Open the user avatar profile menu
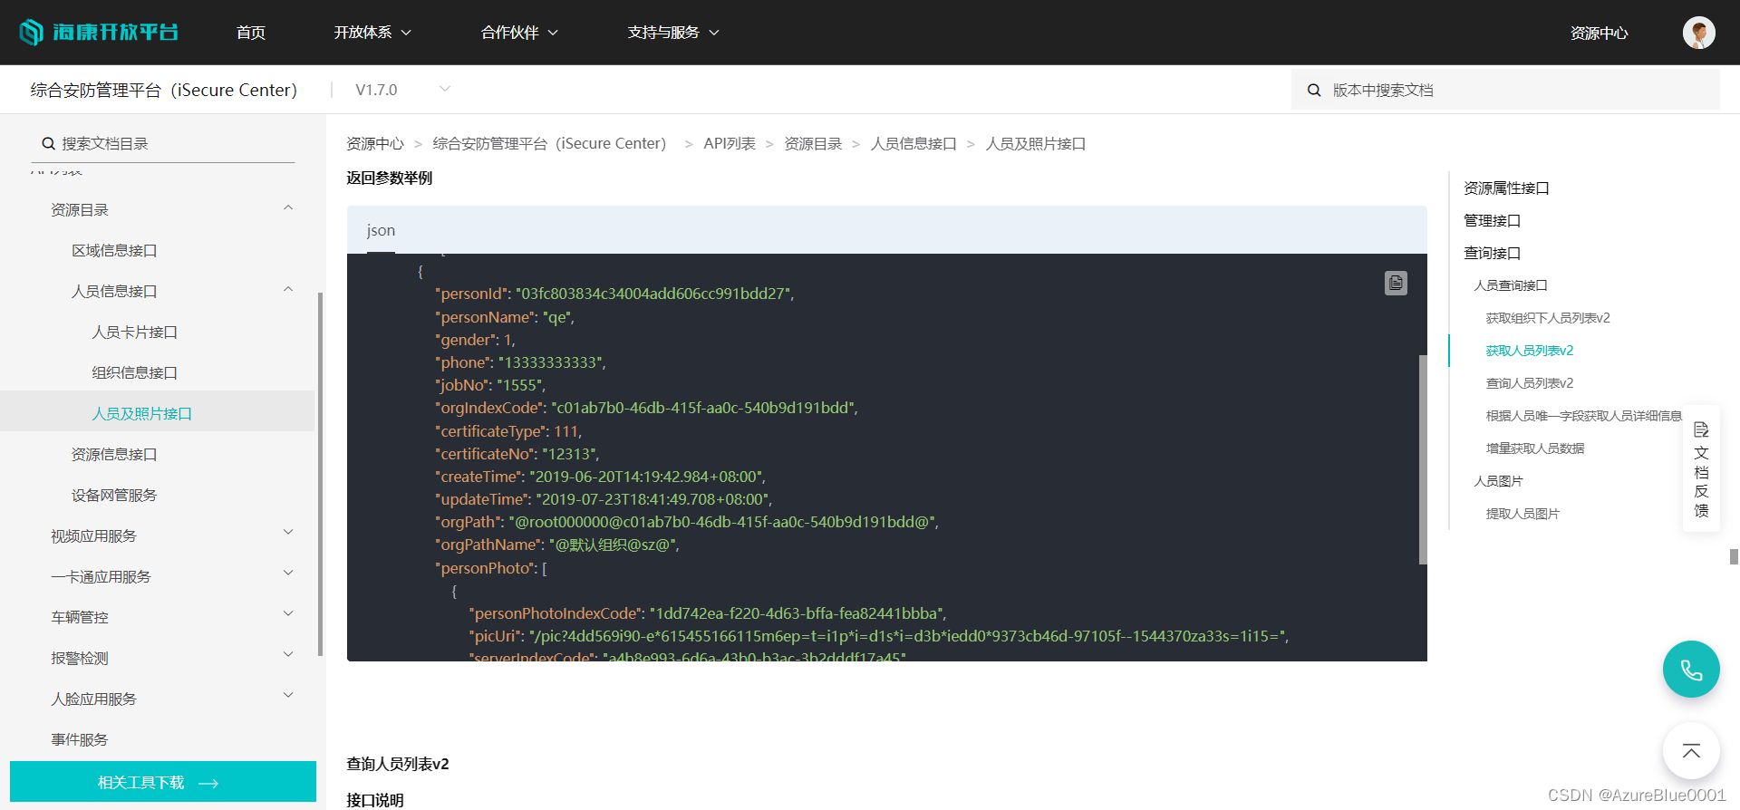1740x810 pixels. [1698, 33]
